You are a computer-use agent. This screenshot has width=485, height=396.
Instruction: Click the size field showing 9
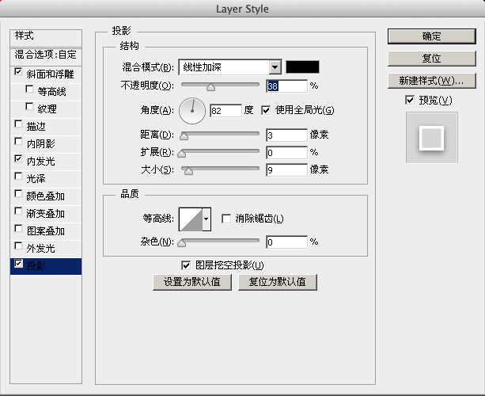click(286, 170)
